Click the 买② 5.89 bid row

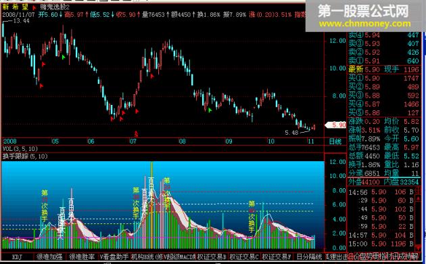(383, 87)
